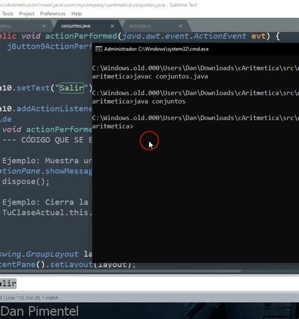Click the find input field containing 'lir'

tap(149, 283)
